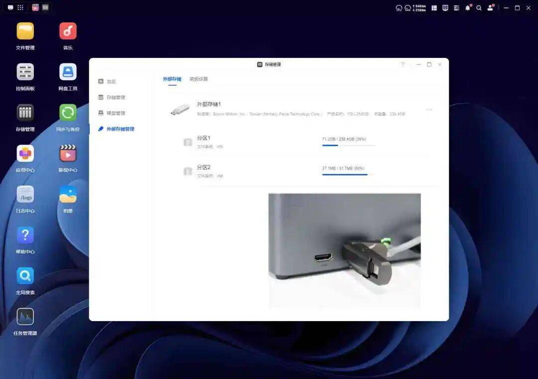538x379 pixels.
Task: Switch to the 高级设置 tab
Action: click(199, 79)
